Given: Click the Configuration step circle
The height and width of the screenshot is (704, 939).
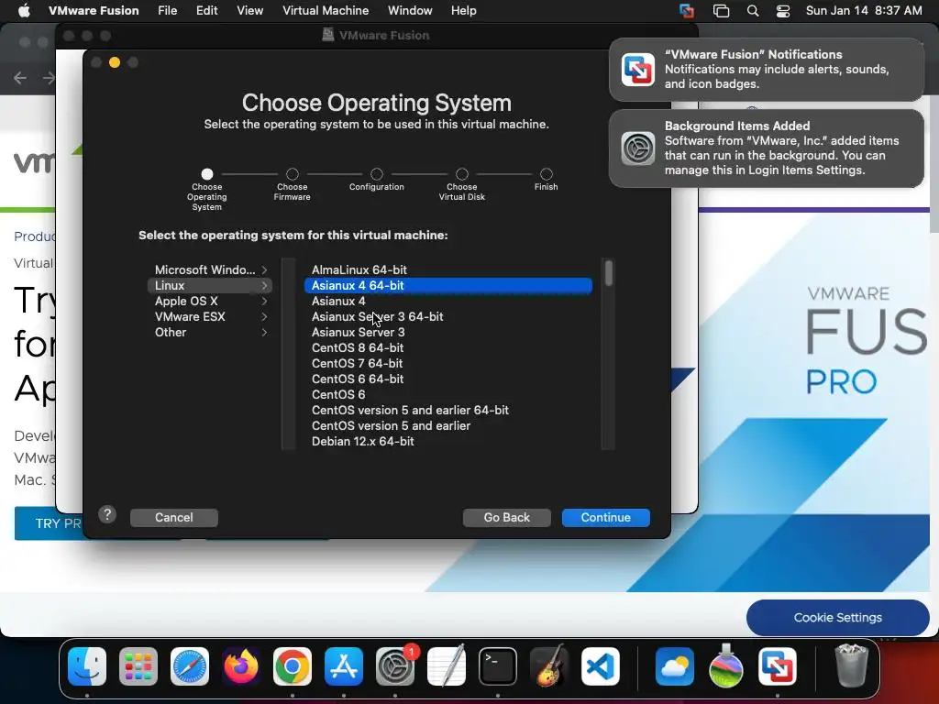Looking at the screenshot, I should click(x=377, y=174).
